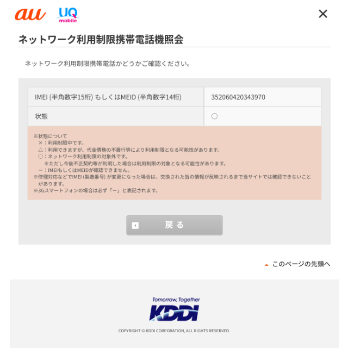This screenshot has height=348, width=348.
Task: Close the page with the X icon
Action: (323, 14)
